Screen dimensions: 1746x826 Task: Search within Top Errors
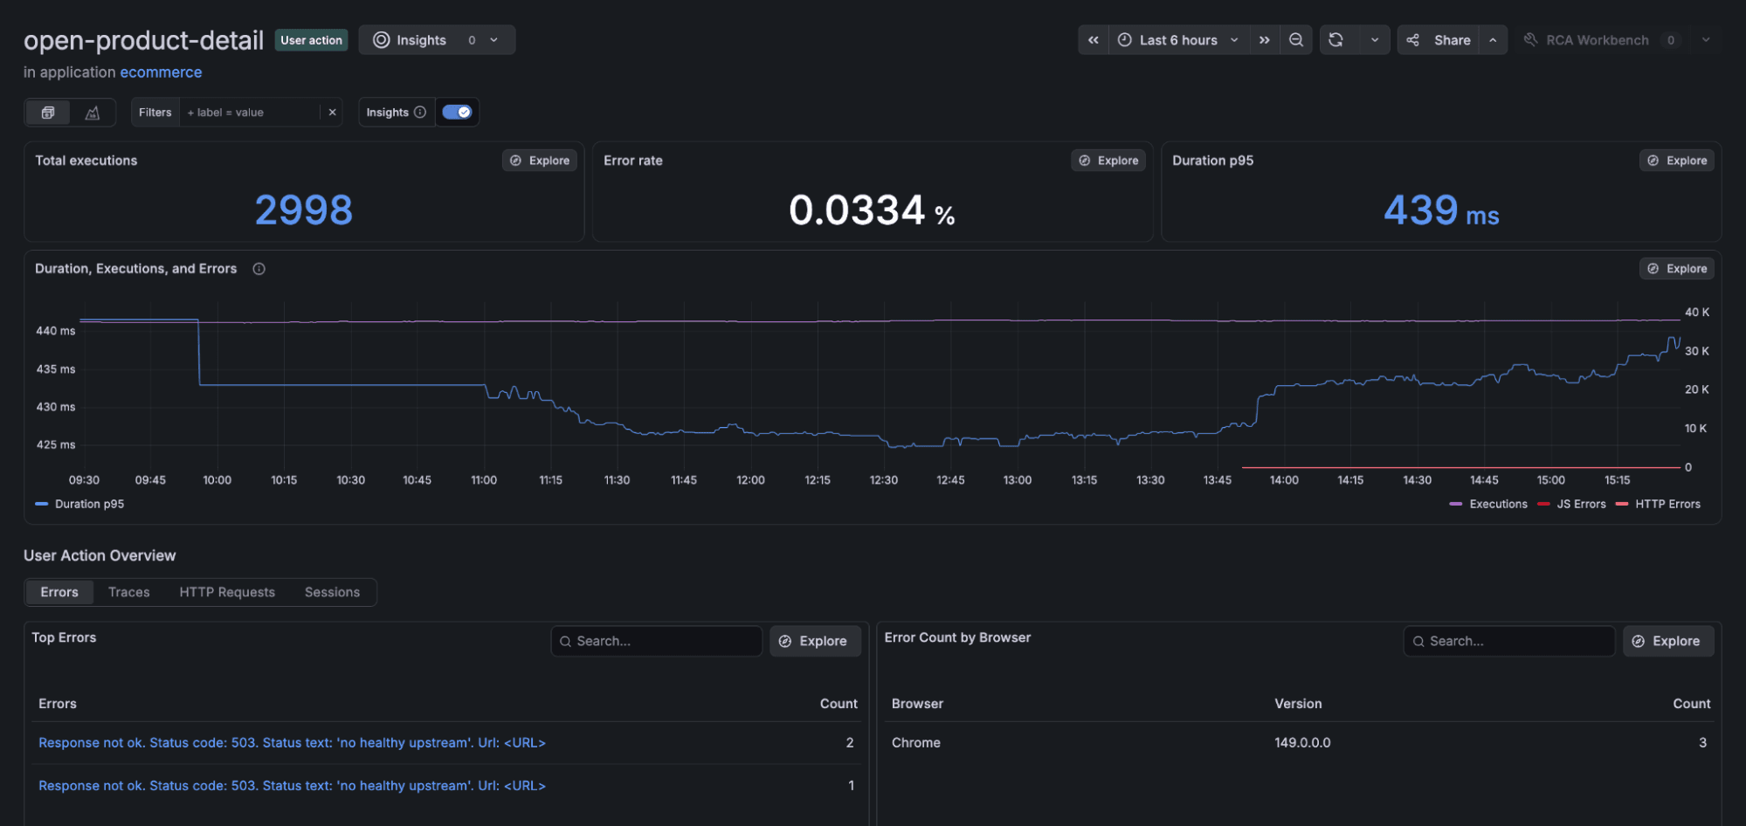[x=657, y=641]
